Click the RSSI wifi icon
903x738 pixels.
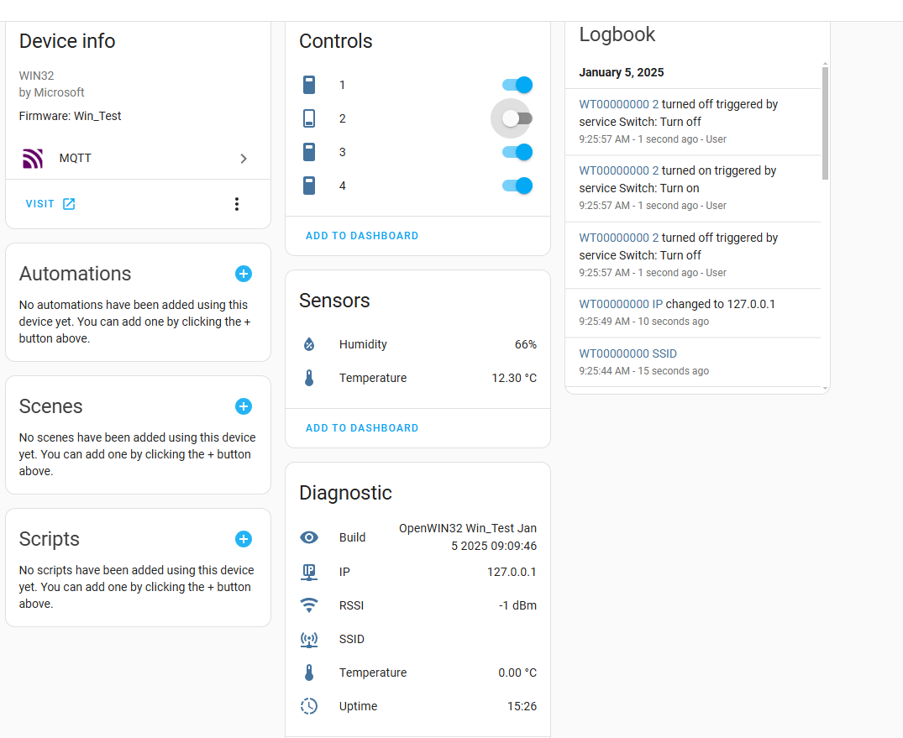coord(309,605)
